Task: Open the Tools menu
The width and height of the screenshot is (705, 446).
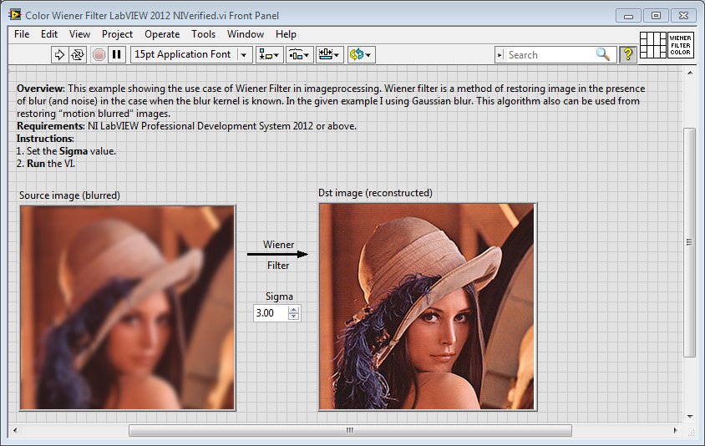Action: pos(203,34)
